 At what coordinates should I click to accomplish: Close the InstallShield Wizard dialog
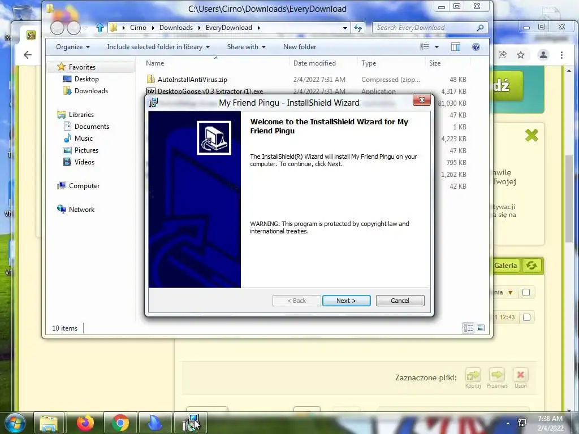(422, 100)
